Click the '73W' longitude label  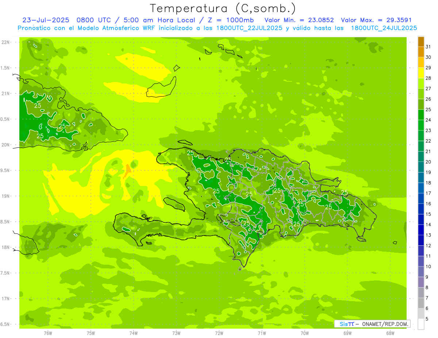(x=176, y=333)
